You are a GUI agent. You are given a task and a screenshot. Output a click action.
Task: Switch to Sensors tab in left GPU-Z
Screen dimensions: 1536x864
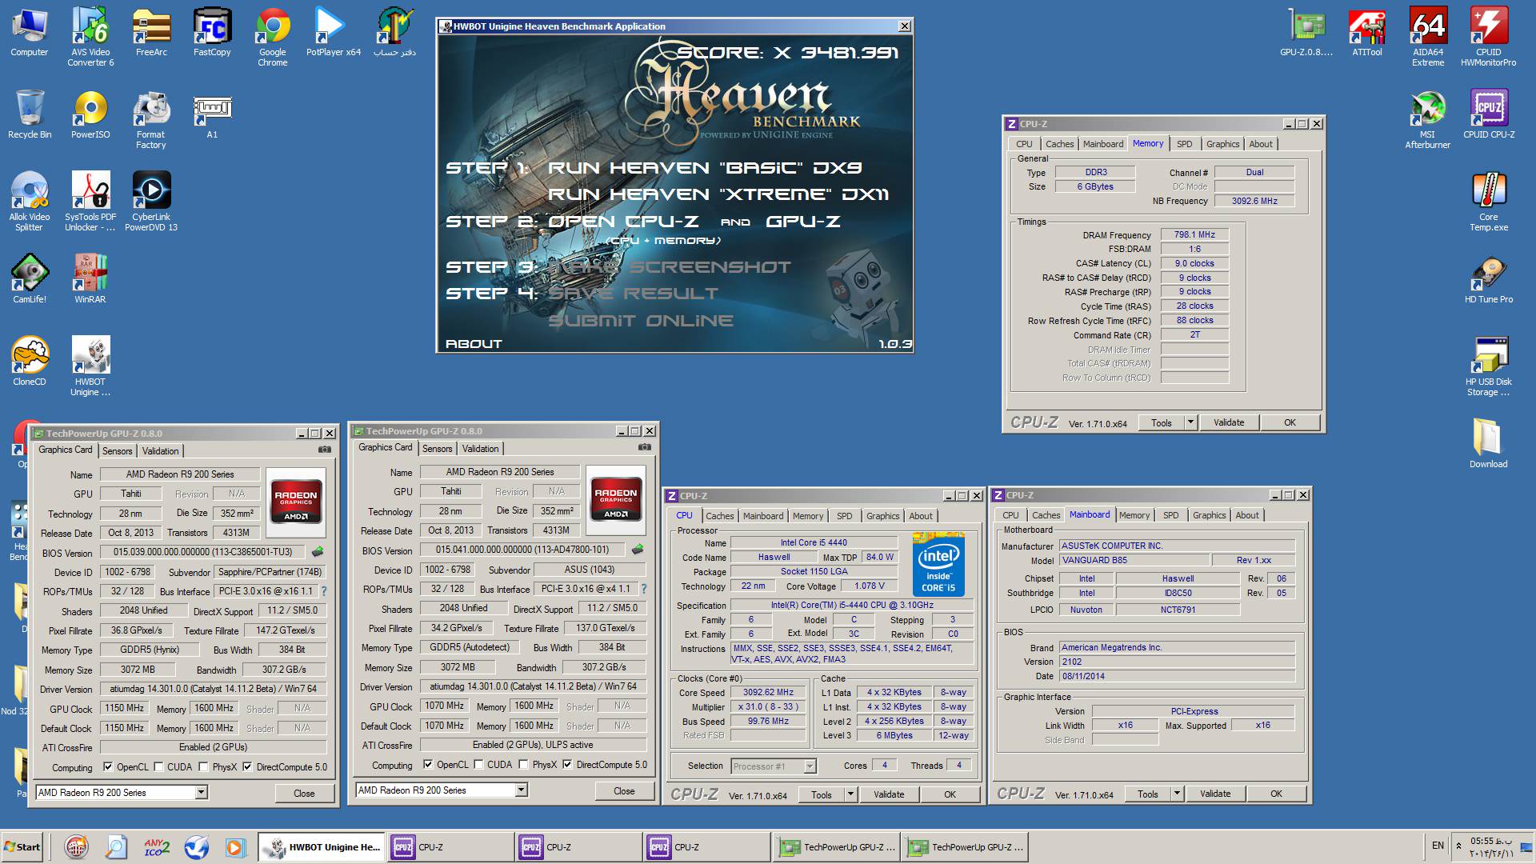point(118,451)
